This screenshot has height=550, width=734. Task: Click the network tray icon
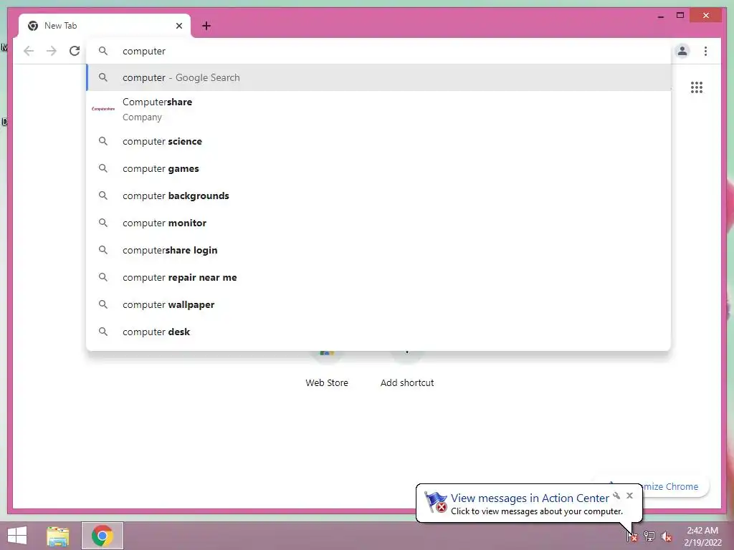649,536
